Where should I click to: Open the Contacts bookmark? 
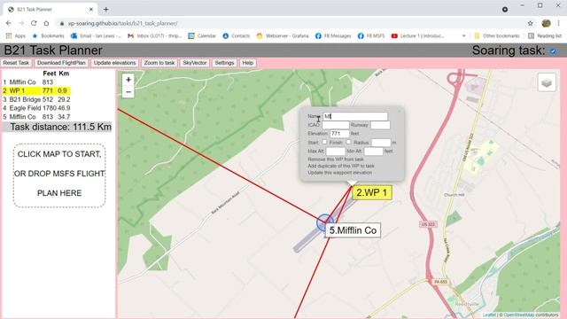pos(237,35)
